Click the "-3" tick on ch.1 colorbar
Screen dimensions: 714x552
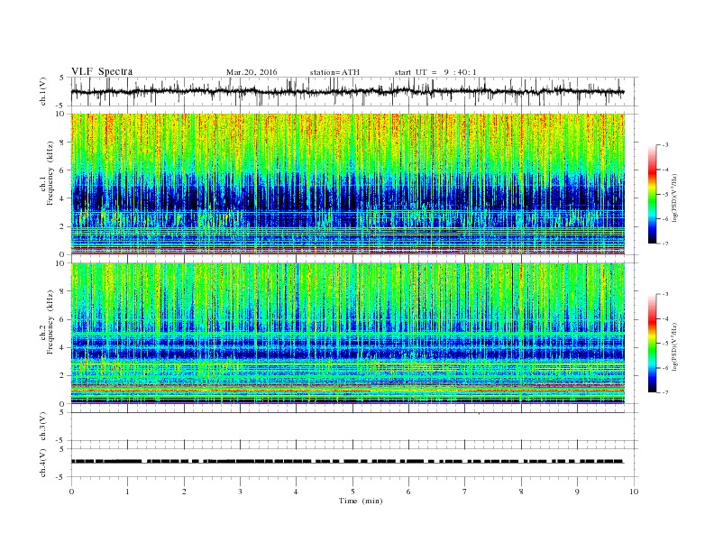click(665, 145)
